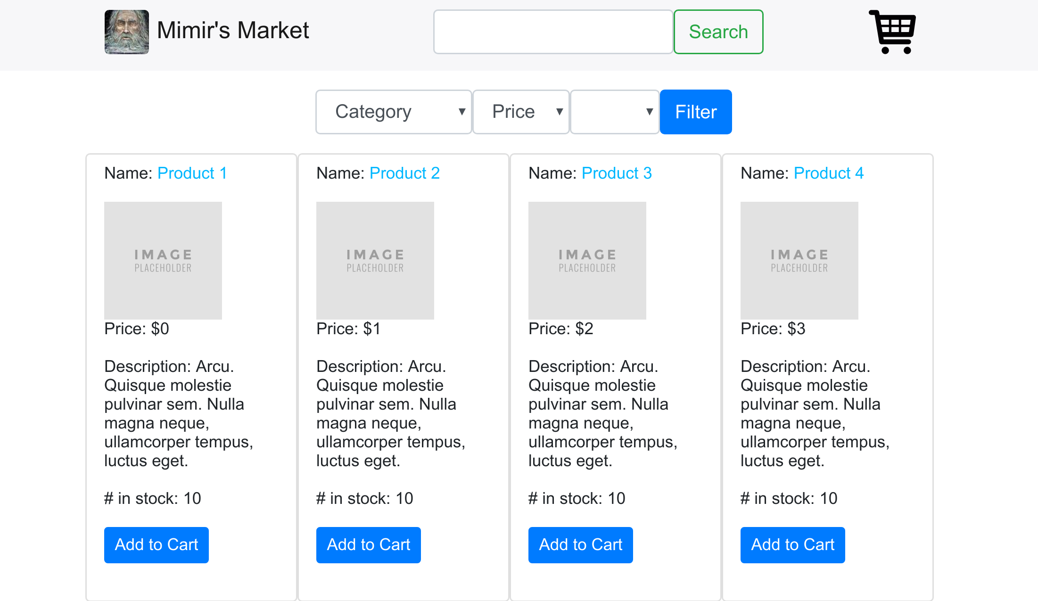Click Product 4 image placeholder
Image resolution: width=1038 pixels, height=601 pixels.
(x=799, y=260)
